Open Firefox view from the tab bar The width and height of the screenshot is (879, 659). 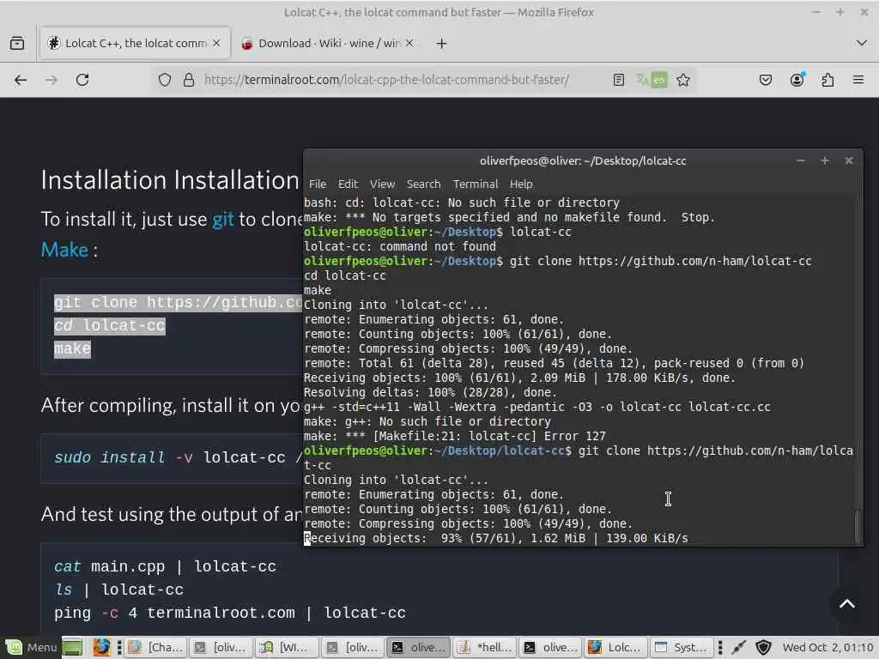click(x=17, y=43)
